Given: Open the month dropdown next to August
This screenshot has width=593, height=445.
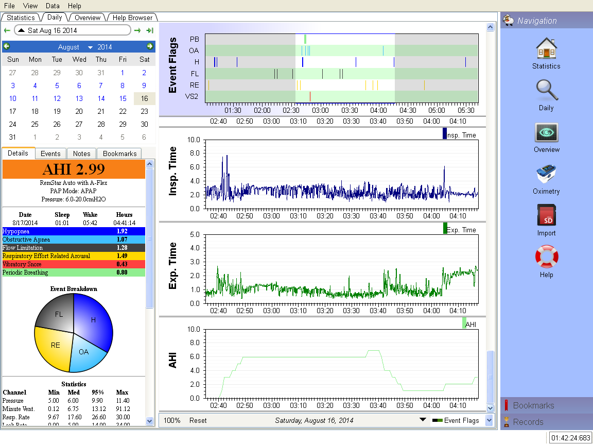Looking at the screenshot, I should [90, 47].
